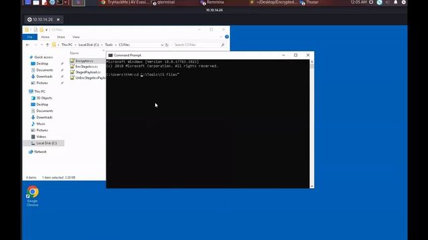Open Google Chrome desktop shortcut
The image size is (428, 240).
point(33,196)
